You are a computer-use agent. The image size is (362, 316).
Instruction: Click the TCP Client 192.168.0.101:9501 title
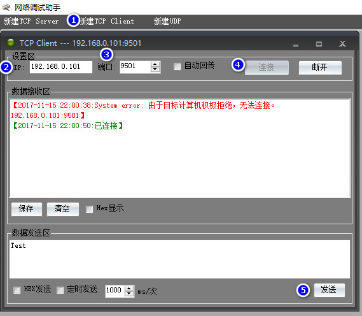click(80, 43)
